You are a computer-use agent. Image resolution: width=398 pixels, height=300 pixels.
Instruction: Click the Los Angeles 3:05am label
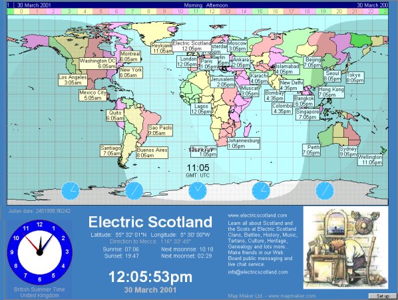tap(73, 80)
